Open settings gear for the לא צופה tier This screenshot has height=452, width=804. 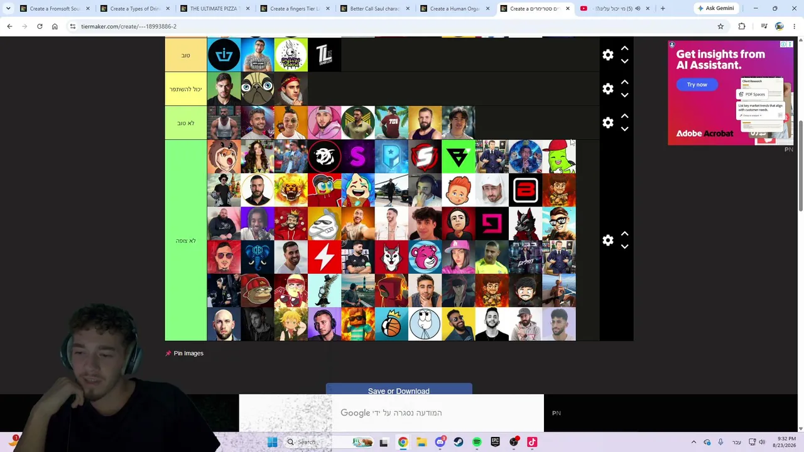click(x=607, y=240)
